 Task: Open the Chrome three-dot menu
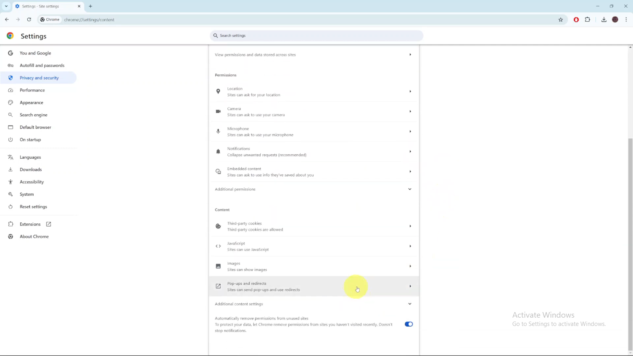[x=626, y=19]
